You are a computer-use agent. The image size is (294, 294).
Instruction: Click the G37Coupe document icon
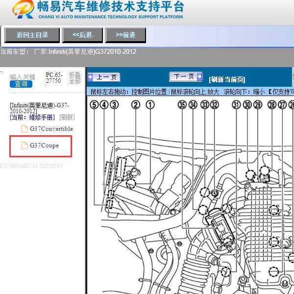(x=24, y=146)
